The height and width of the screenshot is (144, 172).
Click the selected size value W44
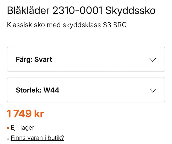click(51, 90)
